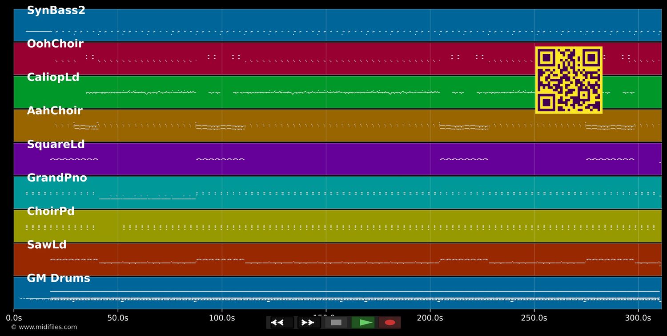
Task: Seek to the 250.0s timeline label
Action: pyautogui.click(x=534, y=318)
